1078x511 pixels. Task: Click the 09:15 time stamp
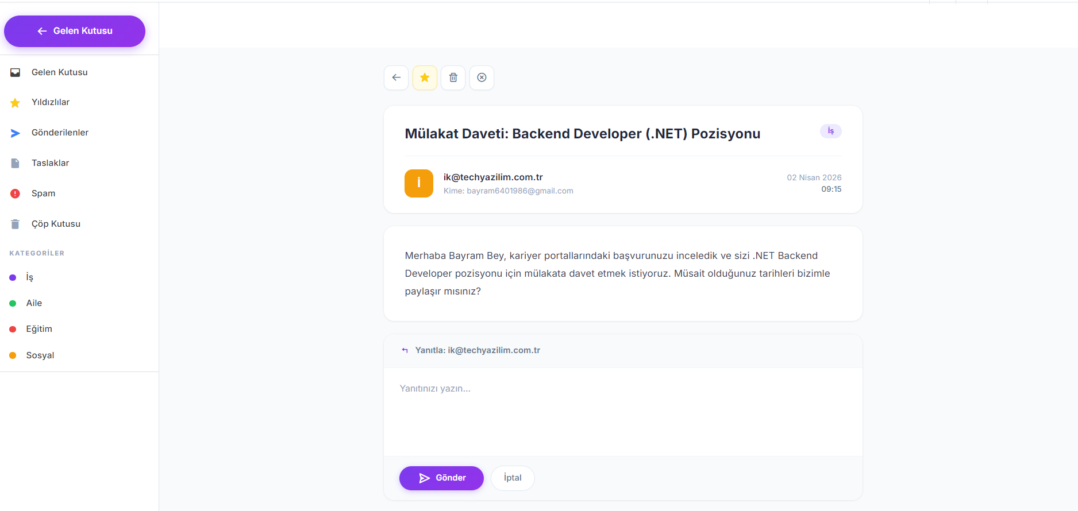[831, 189]
